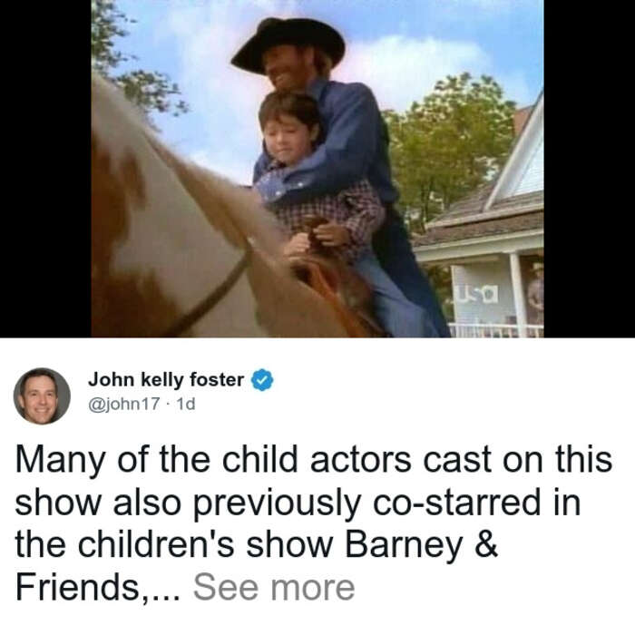The width and height of the screenshot is (635, 635).
Task: Click the 1d post timestamp
Action: [x=186, y=404]
